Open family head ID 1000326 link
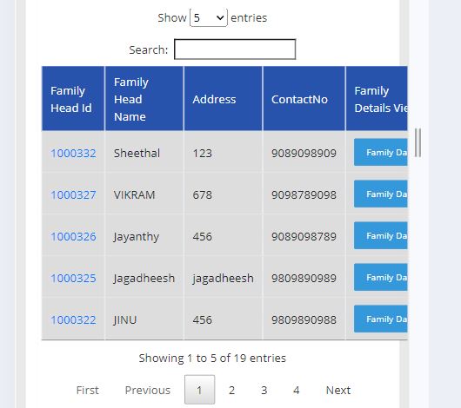Screen dimensions: 461x408 (73, 237)
